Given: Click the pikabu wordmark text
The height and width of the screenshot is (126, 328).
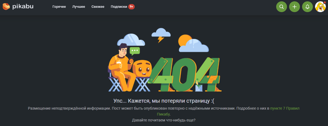Looking at the screenshot, I should 23,6.
